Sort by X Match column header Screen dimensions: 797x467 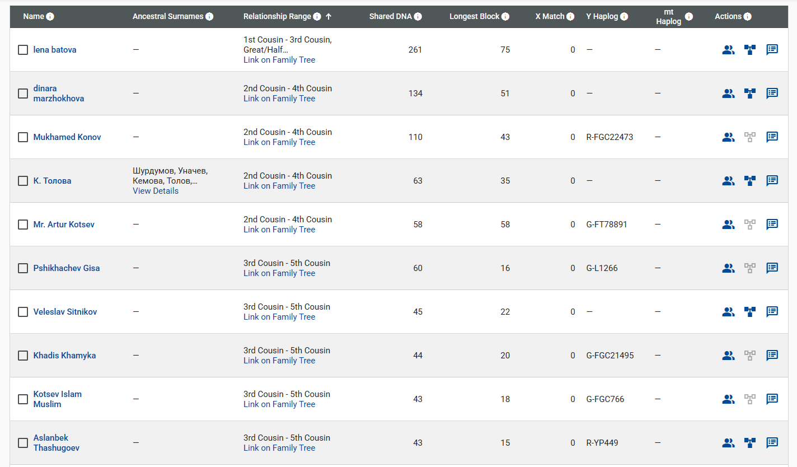[550, 17]
